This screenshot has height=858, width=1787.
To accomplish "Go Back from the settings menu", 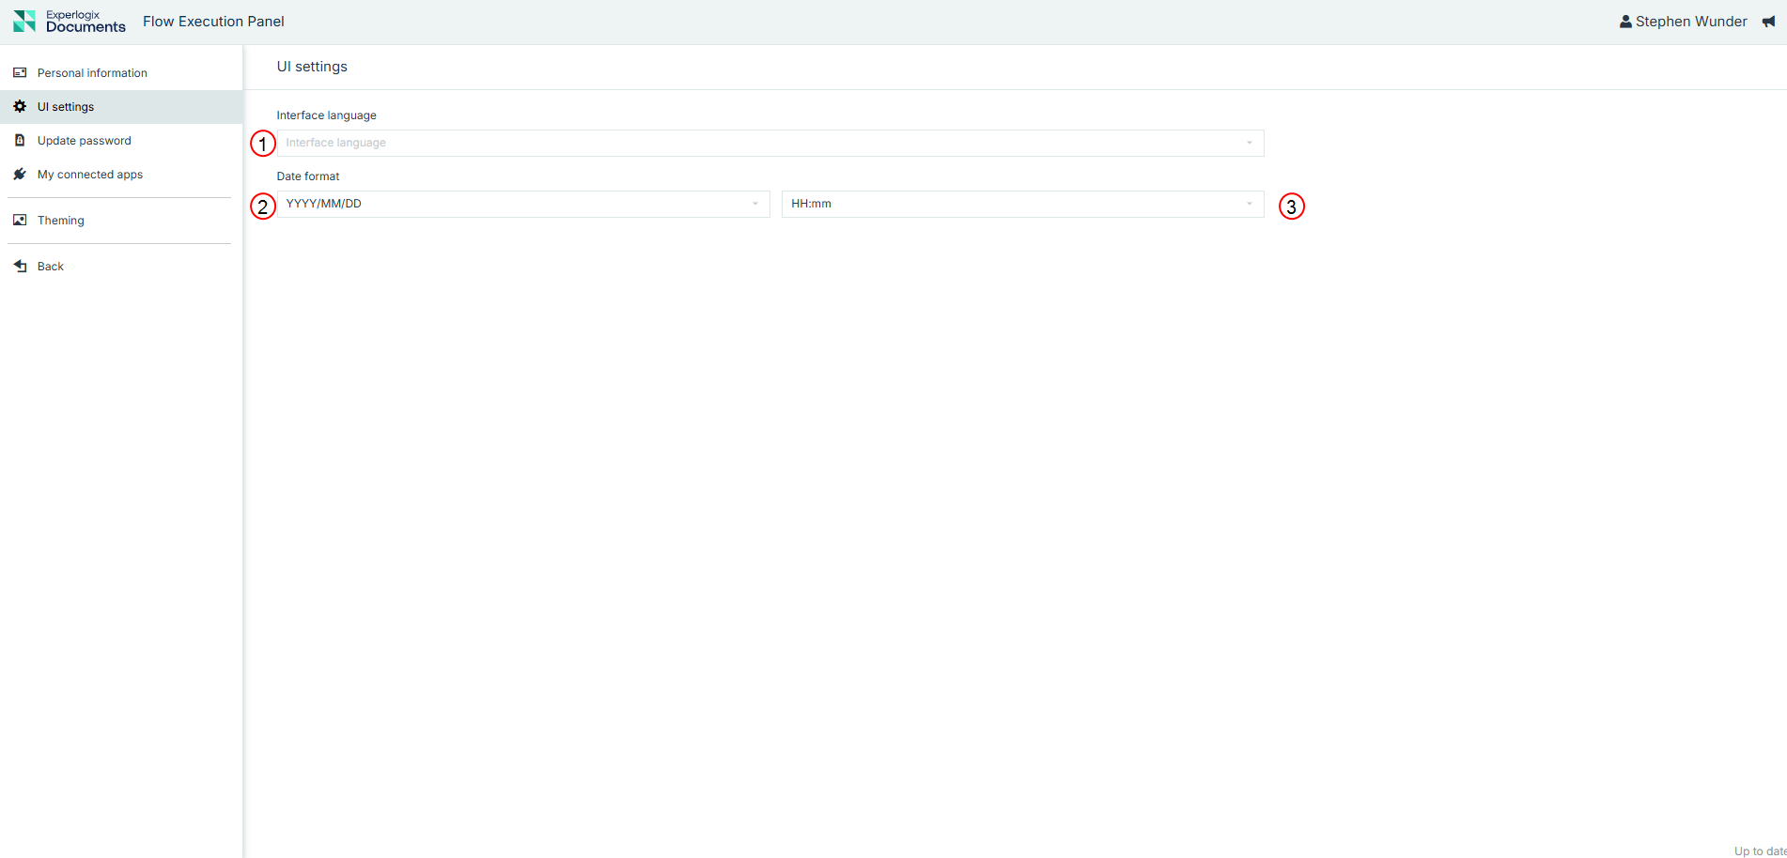I will [x=121, y=267].
